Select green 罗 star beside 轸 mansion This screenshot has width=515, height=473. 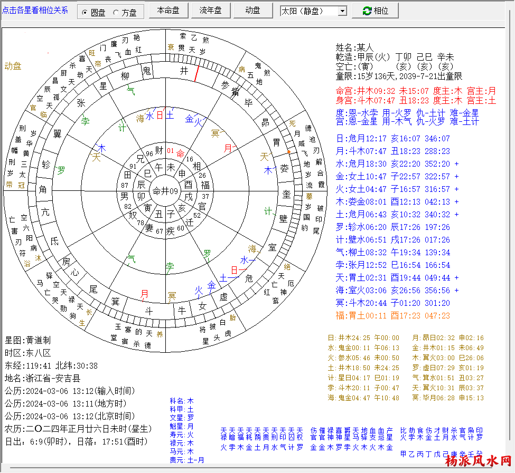tap(61, 170)
